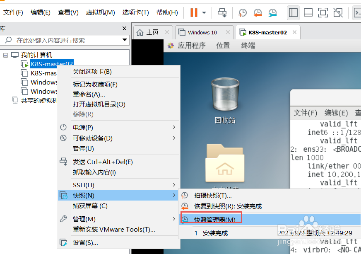361x254 pixels.
Task: Toggle the library panel visibility icon
Action: coord(293,13)
